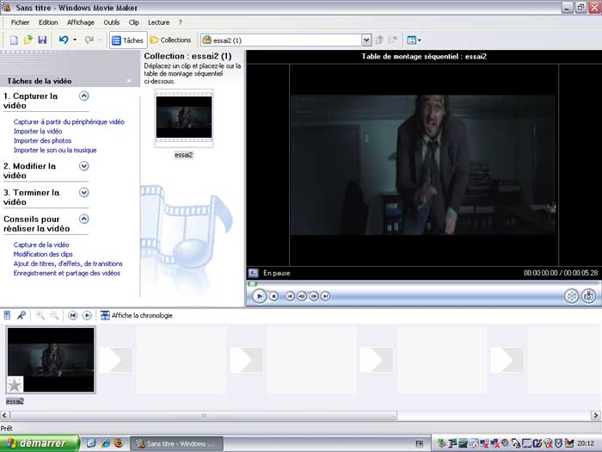Undo the last action

coord(64,40)
